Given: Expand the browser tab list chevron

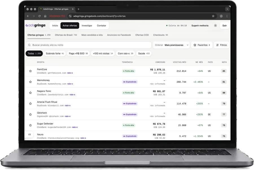Looking at the screenshot, I should pyautogui.click(x=227, y=9).
